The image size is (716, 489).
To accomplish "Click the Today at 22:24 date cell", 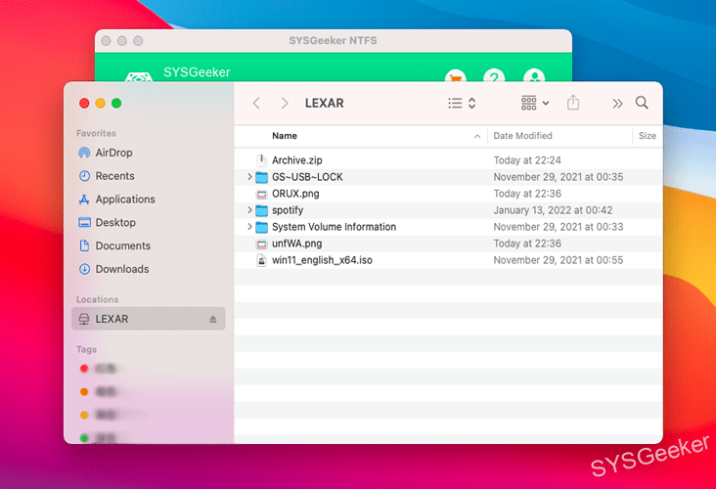I will coord(527,160).
